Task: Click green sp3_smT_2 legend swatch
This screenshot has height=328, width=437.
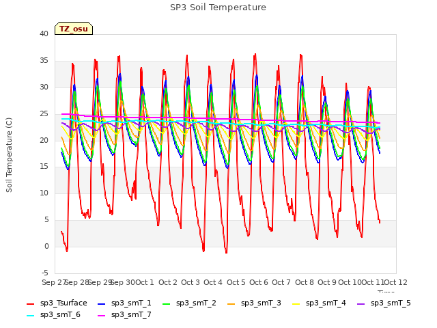Action: pos(166,303)
